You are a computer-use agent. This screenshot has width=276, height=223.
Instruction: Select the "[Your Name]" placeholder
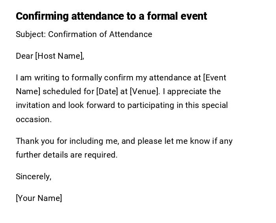(x=39, y=198)
